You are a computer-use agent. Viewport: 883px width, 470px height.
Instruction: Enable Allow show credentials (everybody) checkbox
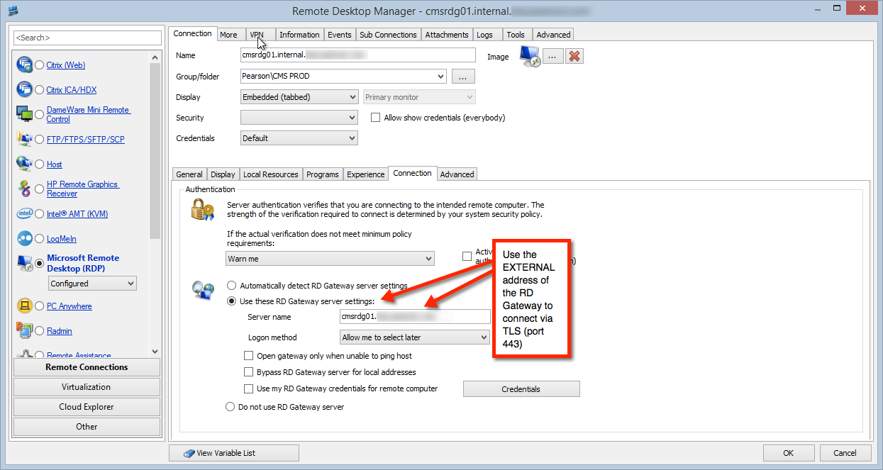pyautogui.click(x=376, y=118)
